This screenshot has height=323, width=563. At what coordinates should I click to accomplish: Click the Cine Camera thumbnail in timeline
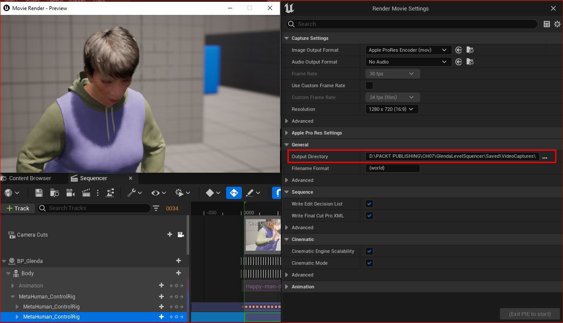262,235
